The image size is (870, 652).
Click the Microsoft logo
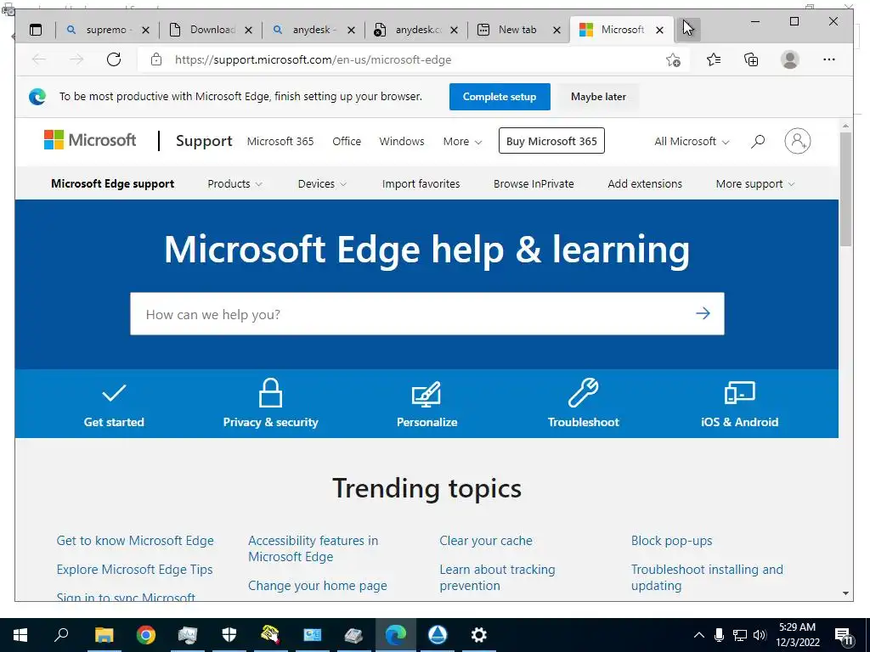(90, 140)
